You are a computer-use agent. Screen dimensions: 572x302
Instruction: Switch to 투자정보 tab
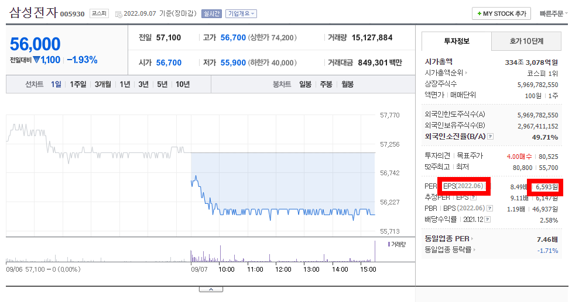pos(456,41)
